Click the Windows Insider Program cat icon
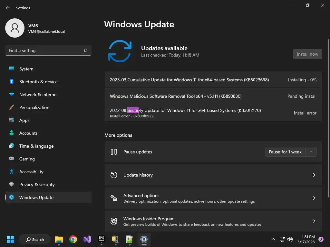 point(114,221)
